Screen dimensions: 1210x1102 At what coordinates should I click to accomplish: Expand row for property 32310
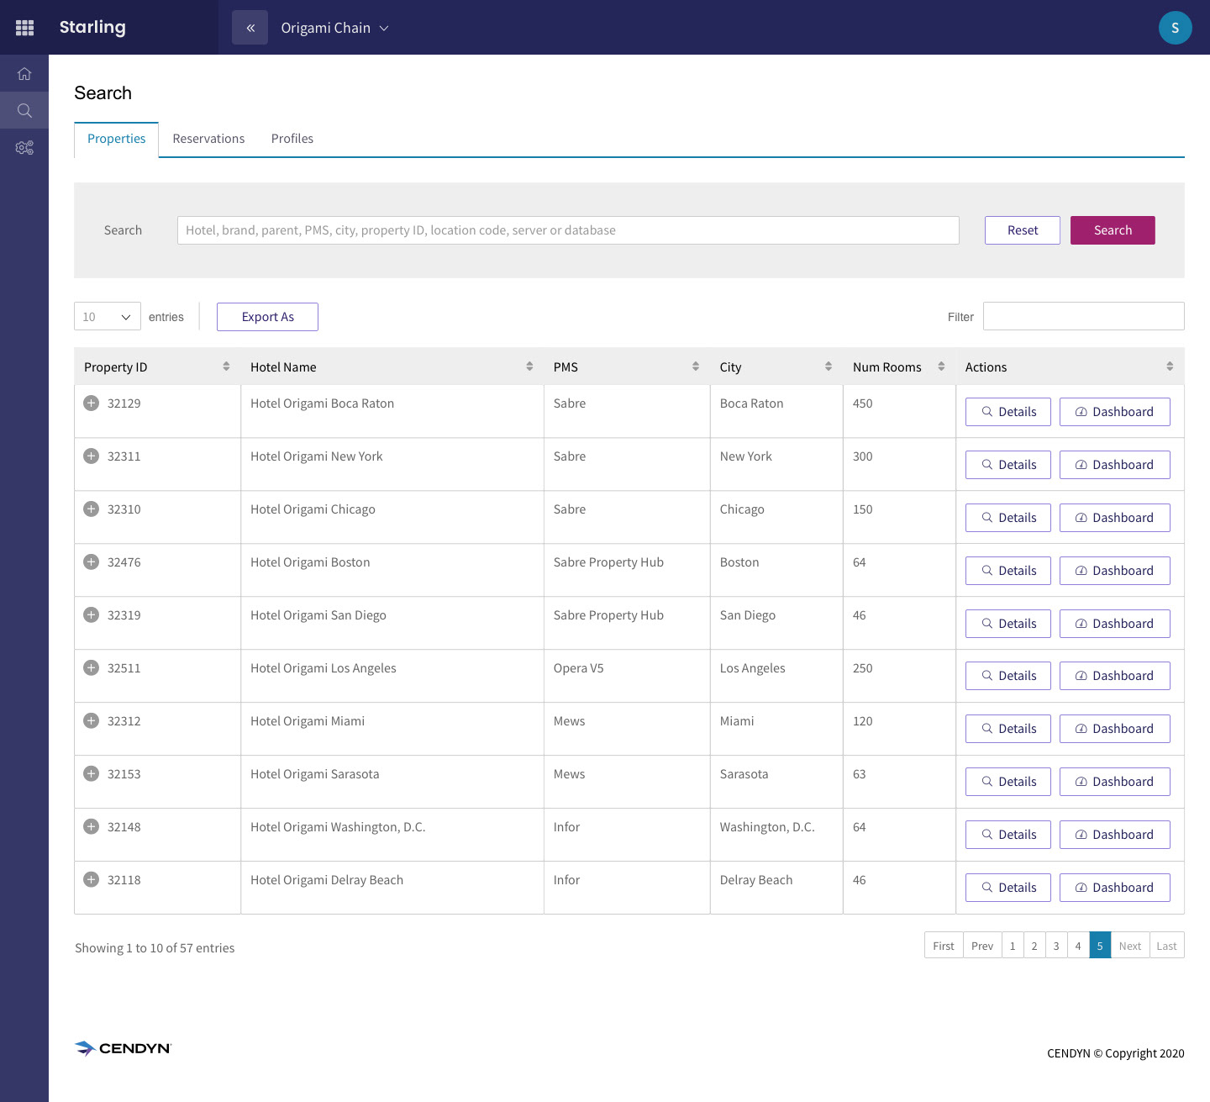[92, 509]
